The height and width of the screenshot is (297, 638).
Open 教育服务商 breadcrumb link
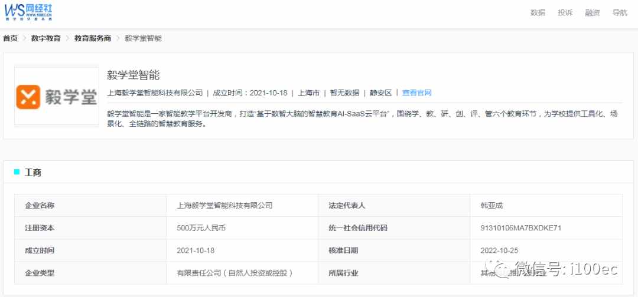(x=92, y=38)
